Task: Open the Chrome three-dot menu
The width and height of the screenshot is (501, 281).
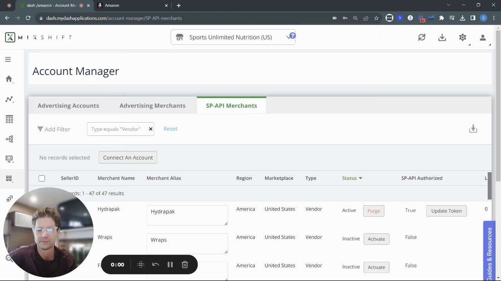Action: point(494,18)
